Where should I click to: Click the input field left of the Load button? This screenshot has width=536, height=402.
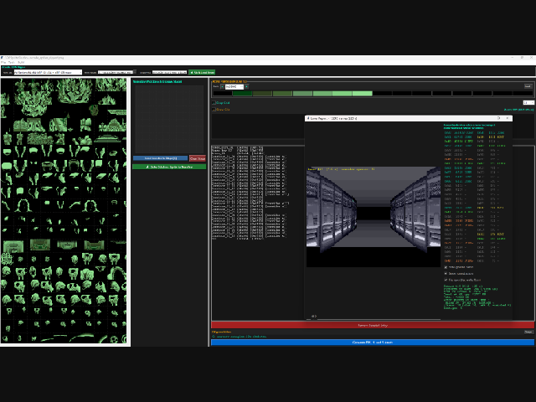point(169,73)
